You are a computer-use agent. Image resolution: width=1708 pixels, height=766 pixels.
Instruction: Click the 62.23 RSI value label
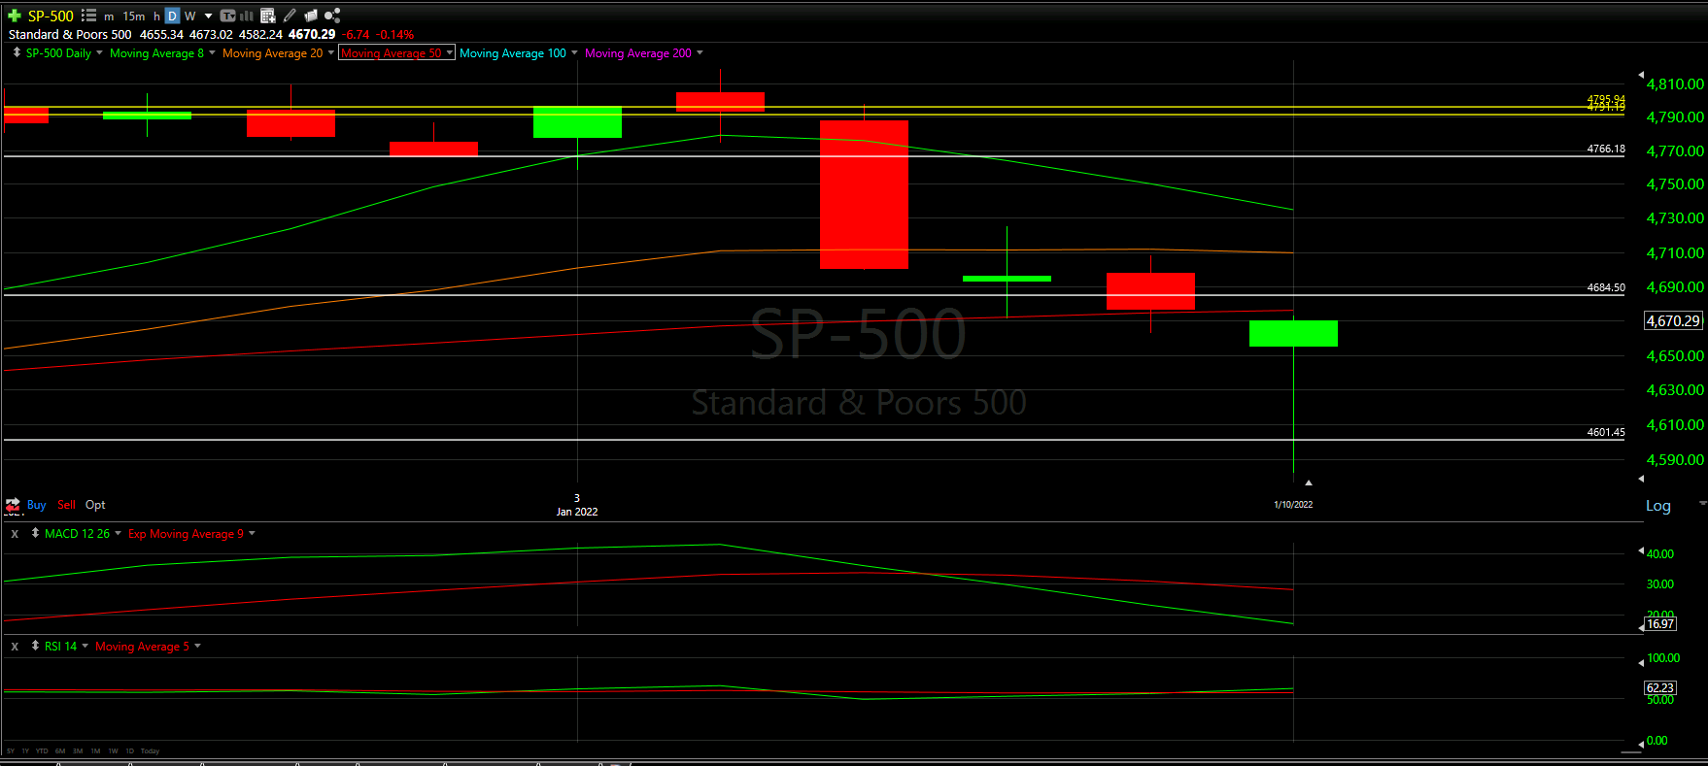(1660, 688)
